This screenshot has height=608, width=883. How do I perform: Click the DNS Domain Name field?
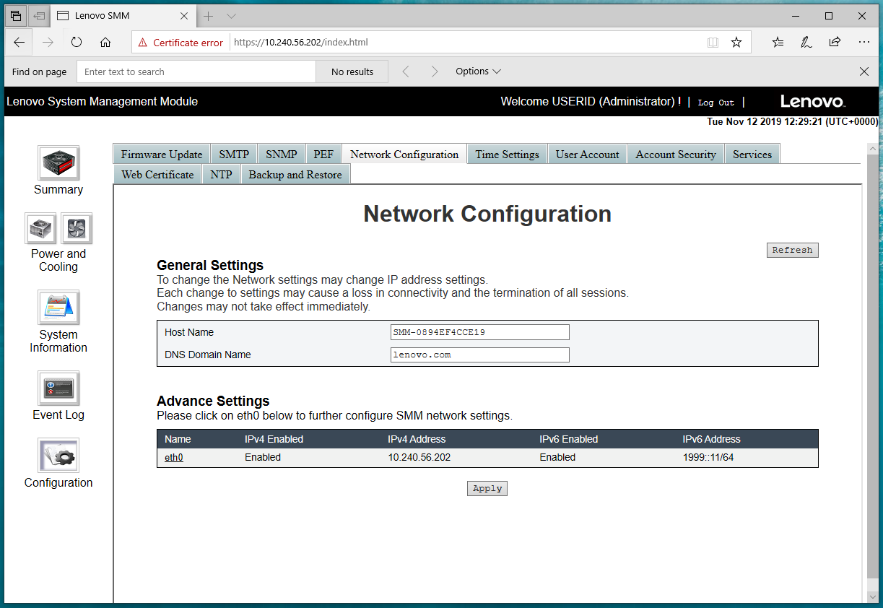coord(479,355)
